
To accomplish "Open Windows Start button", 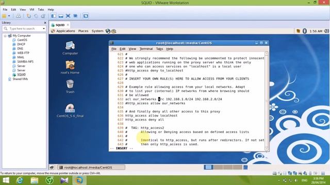I will coord(6,180).
